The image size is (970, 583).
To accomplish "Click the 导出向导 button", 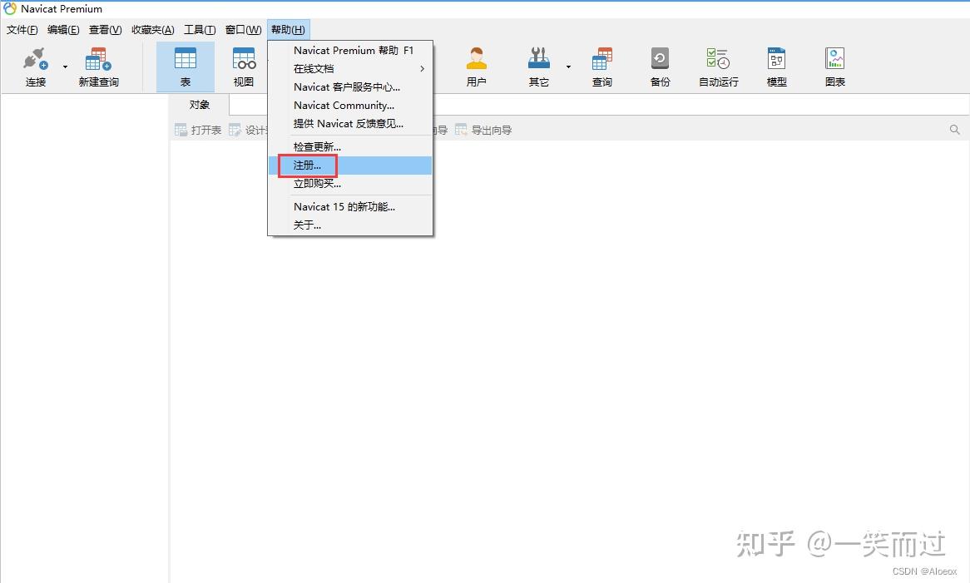I will click(483, 130).
